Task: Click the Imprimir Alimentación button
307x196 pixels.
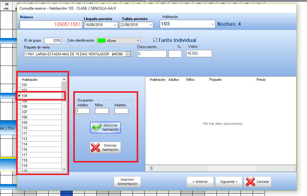Action: coord(127,182)
